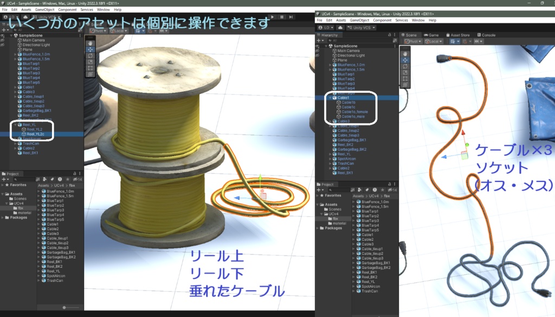Select the Rotate tool in left window's Scene view
The image size is (555, 317).
point(91,56)
